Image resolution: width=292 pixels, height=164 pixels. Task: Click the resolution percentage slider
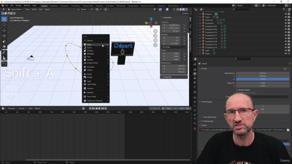263,79
